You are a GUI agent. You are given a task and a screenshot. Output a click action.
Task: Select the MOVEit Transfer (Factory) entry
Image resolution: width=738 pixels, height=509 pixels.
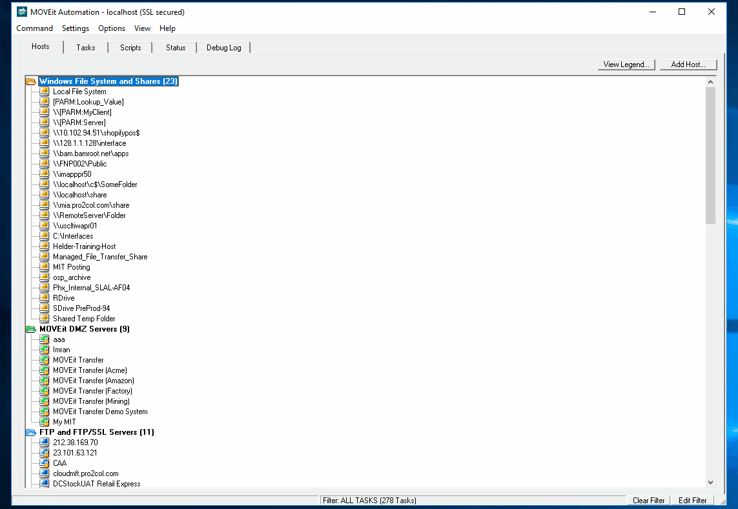click(92, 392)
